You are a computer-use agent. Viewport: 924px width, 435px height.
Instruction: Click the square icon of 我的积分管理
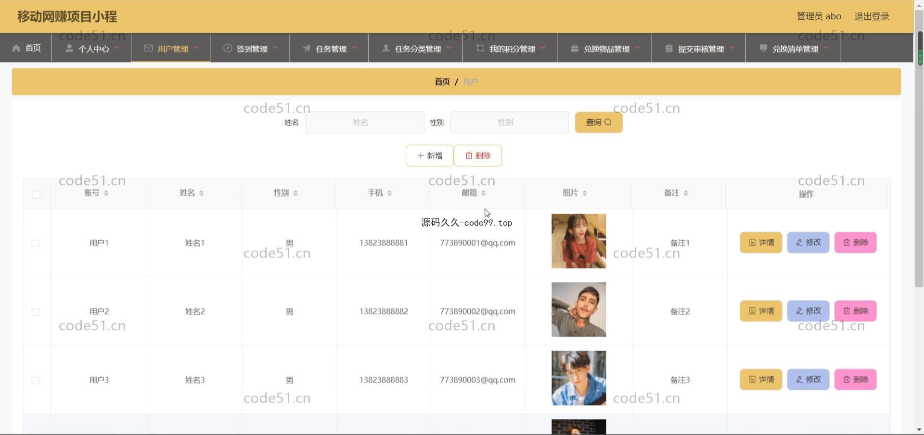[480, 48]
